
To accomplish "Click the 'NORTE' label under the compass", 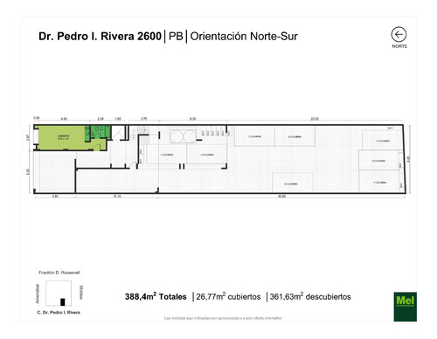I will [x=399, y=46].
